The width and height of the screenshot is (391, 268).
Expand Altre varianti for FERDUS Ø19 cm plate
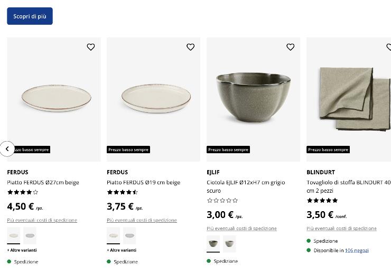pyautogui.click(x=122, y=250)
